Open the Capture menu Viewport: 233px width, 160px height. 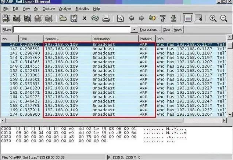point(48,9)
